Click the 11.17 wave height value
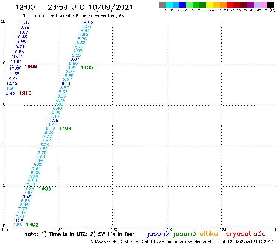Viewport: 279px width, 245px height. click(x=25, y=22)
